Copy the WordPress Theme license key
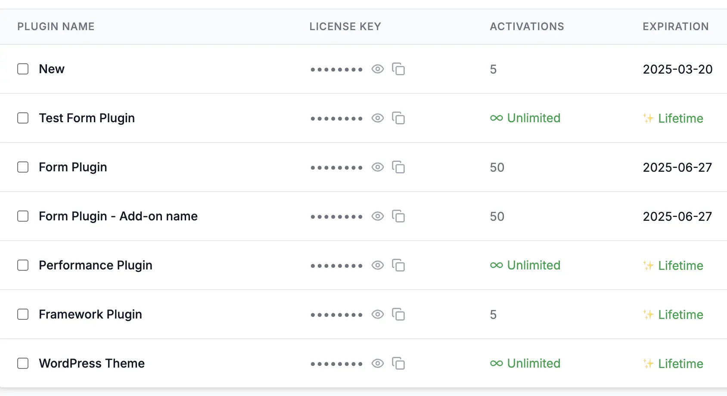The image size is (727, 396). coord(398,363)
